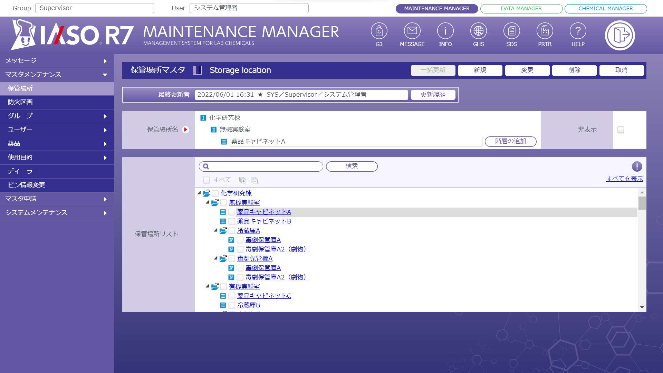The image size is (663, 373).
Task: Click the 取消 button
Action: point(622,70)
